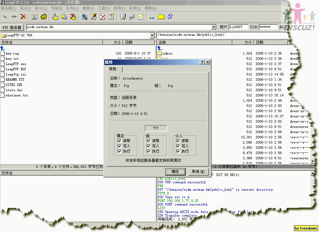Click the lightning Connect toolbar icon

pyautogui.click(x=5, y=17)
